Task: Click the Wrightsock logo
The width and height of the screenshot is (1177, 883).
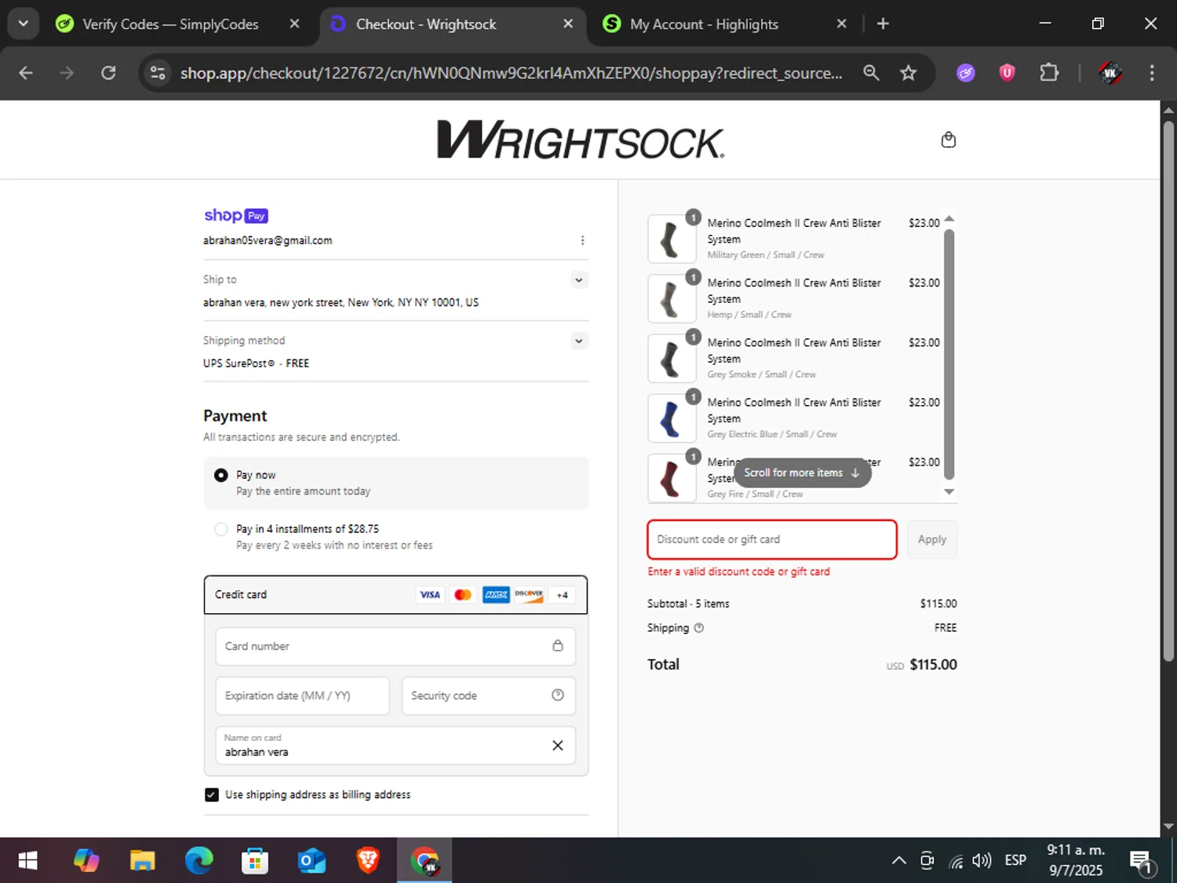Action: (581, 140)
